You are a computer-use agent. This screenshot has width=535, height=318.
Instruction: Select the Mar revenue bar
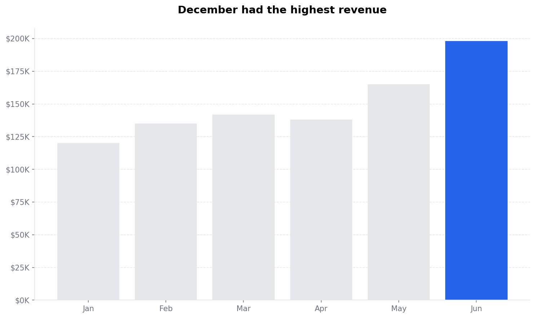243,207
